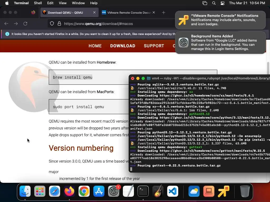
Task: Open Control Center icon
Action: pos(223,3)
